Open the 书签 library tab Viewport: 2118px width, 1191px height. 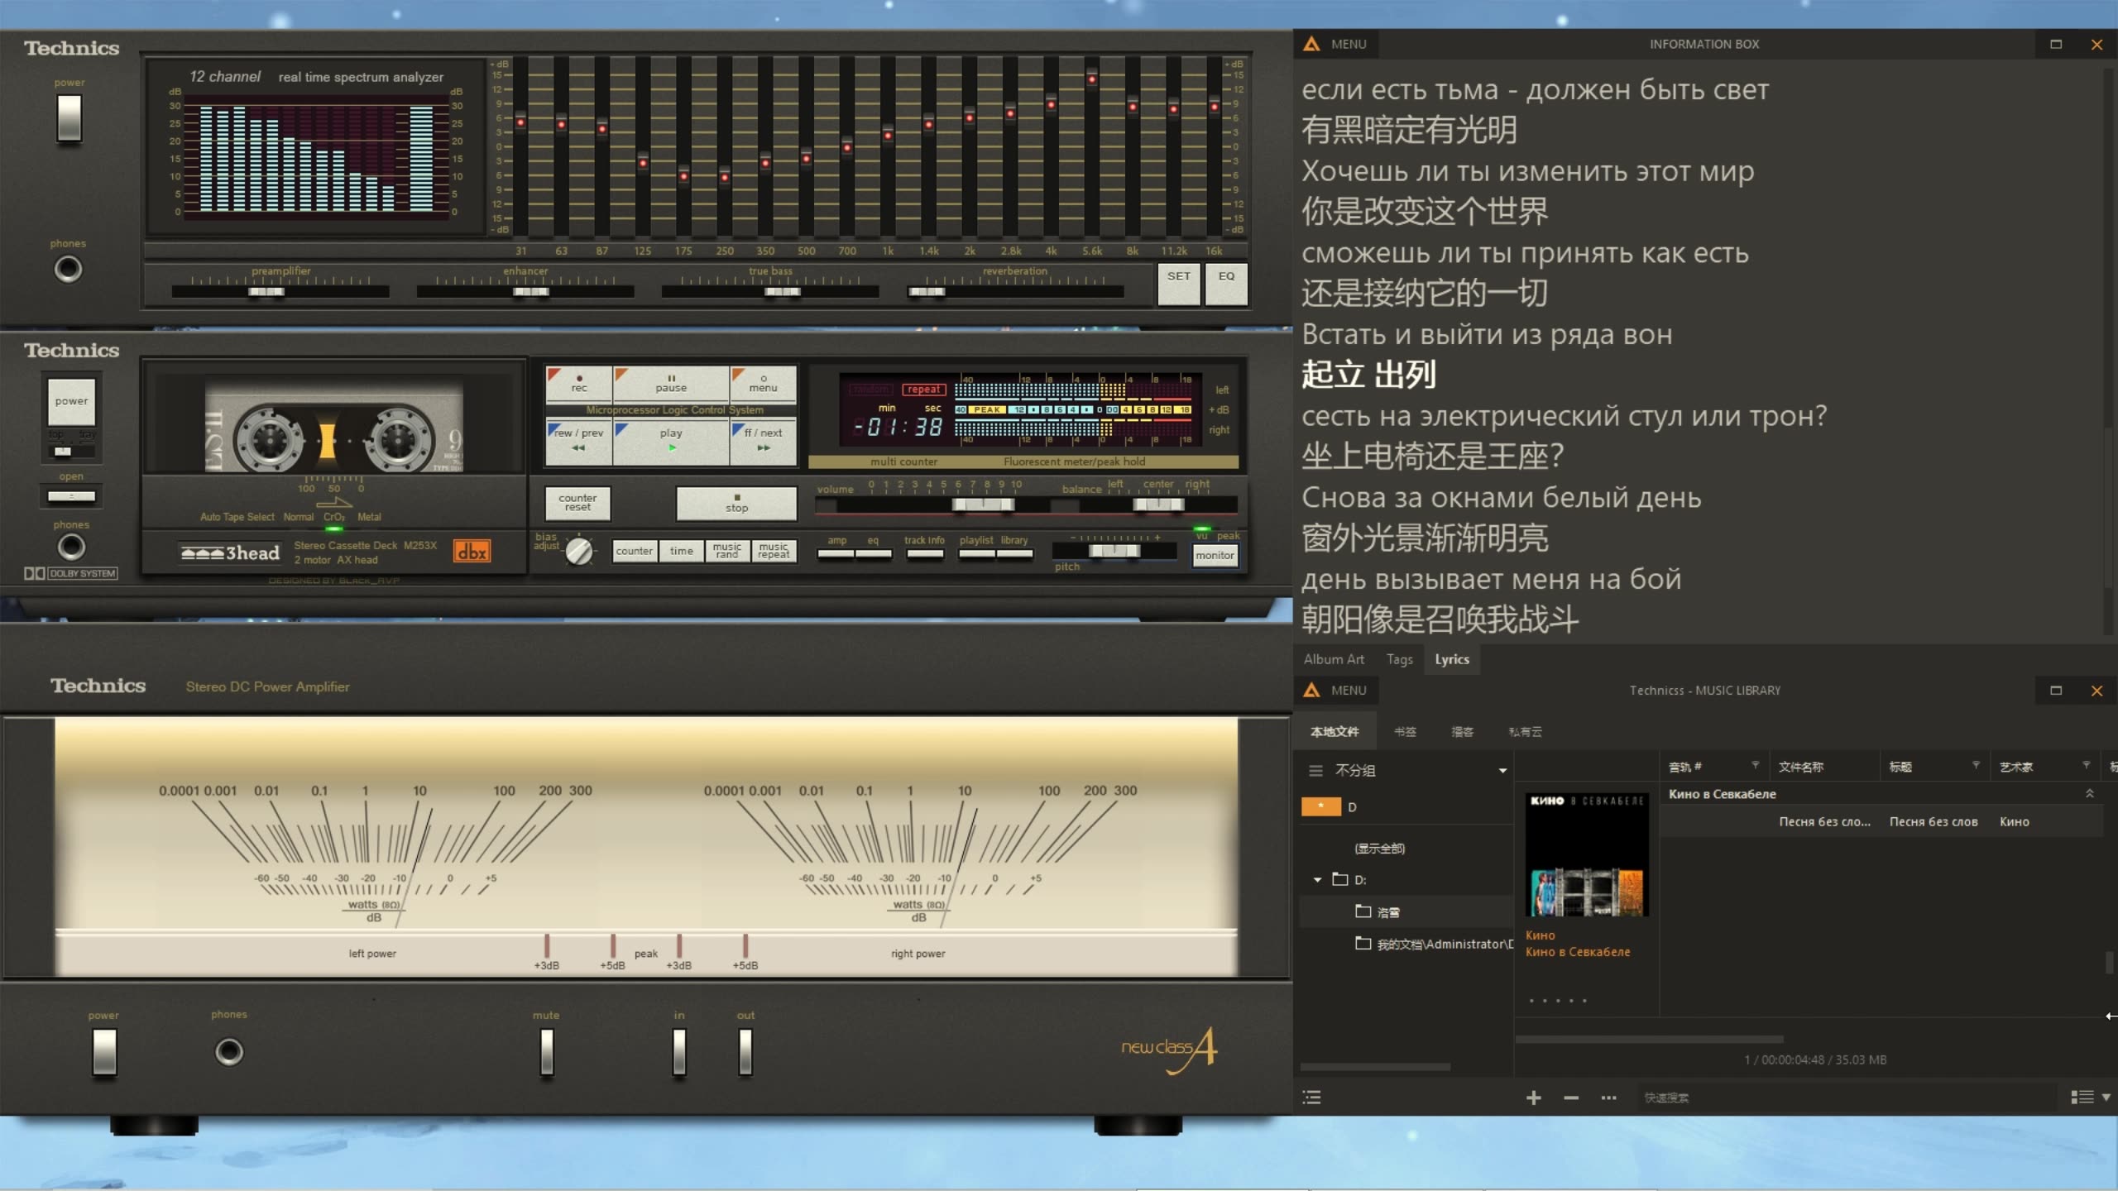[1405, 732]
